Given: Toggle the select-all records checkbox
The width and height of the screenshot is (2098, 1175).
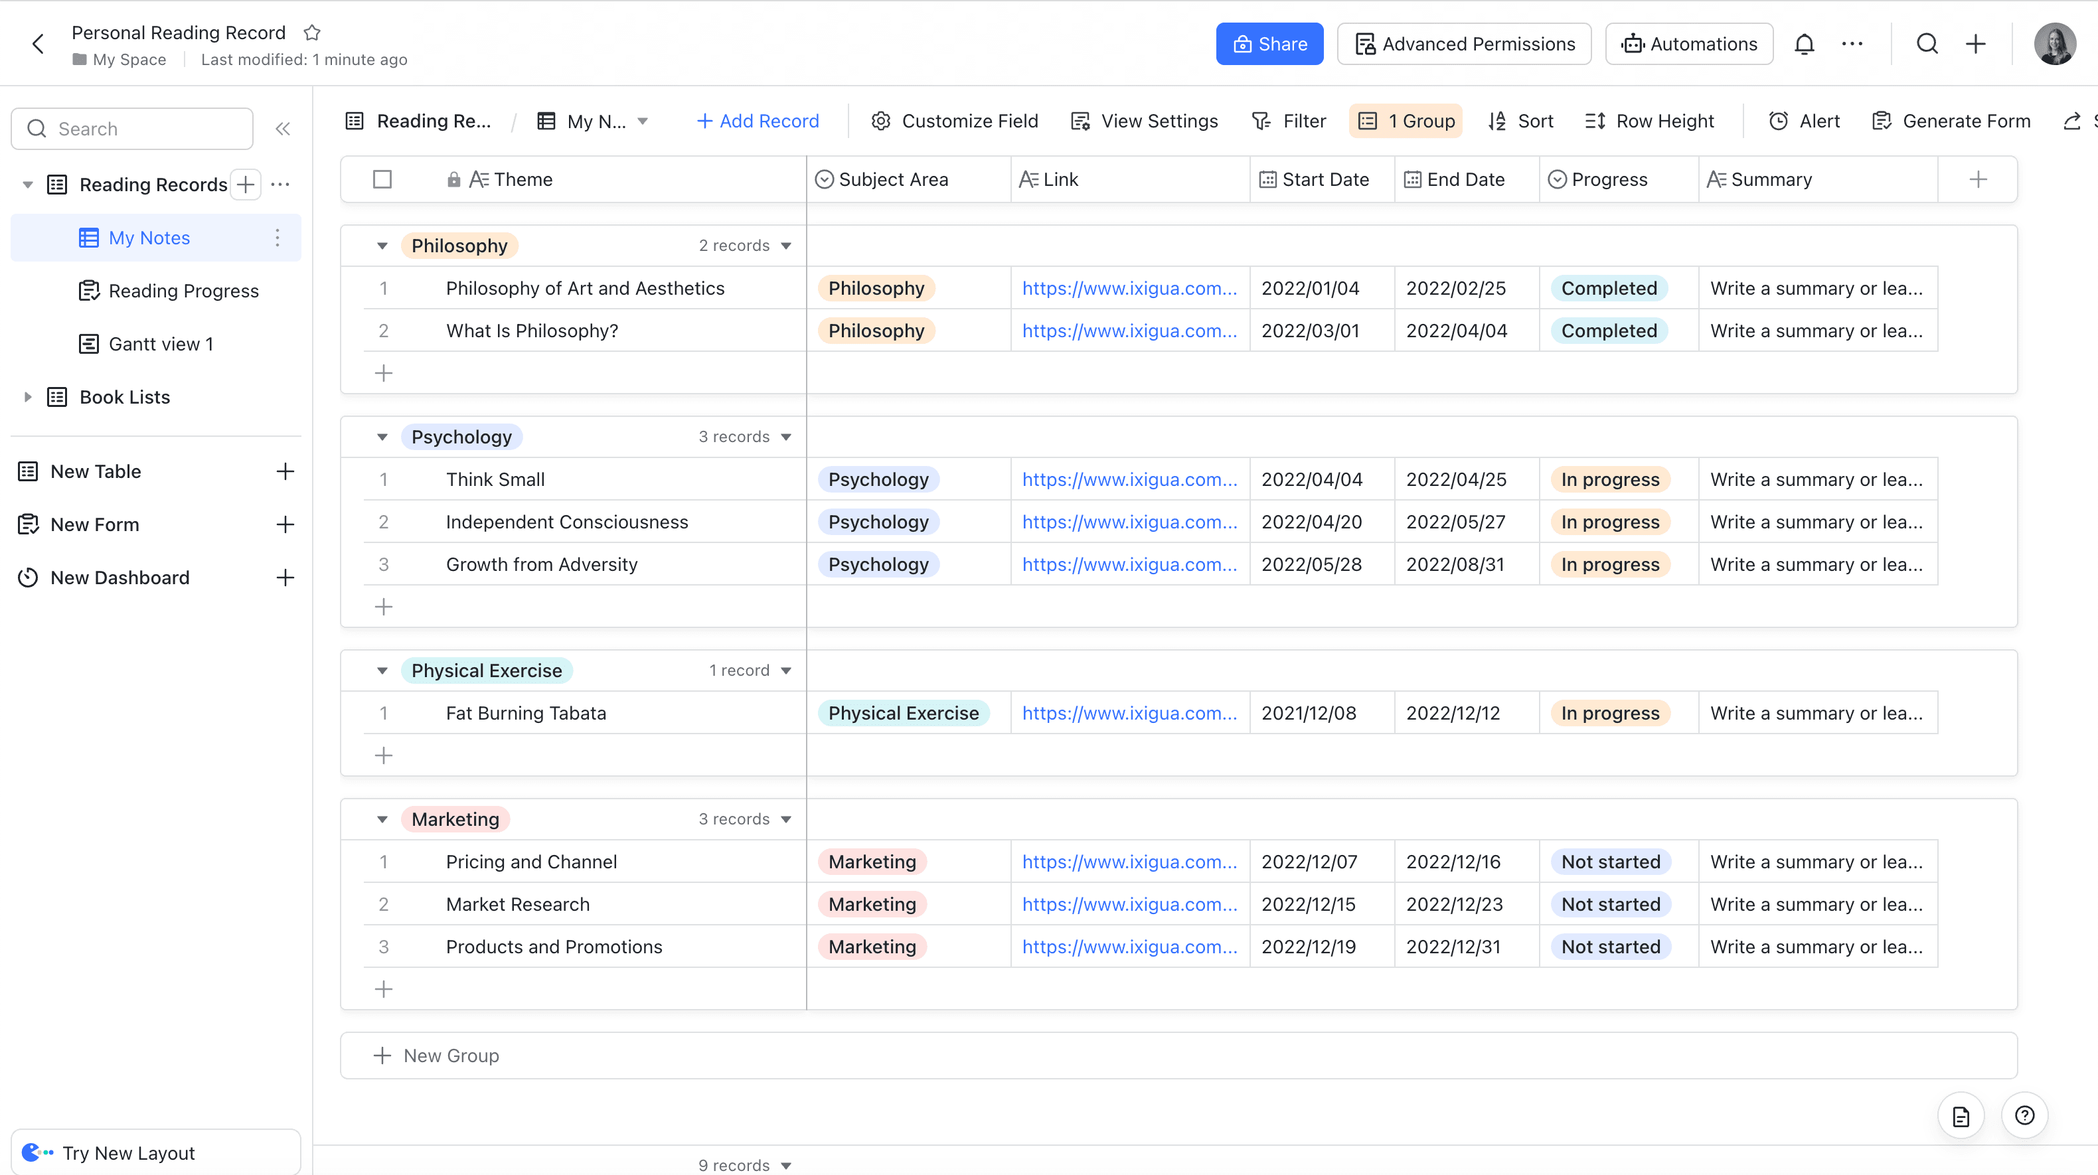Looking at the screenshot, I should [x=382, y=179].
